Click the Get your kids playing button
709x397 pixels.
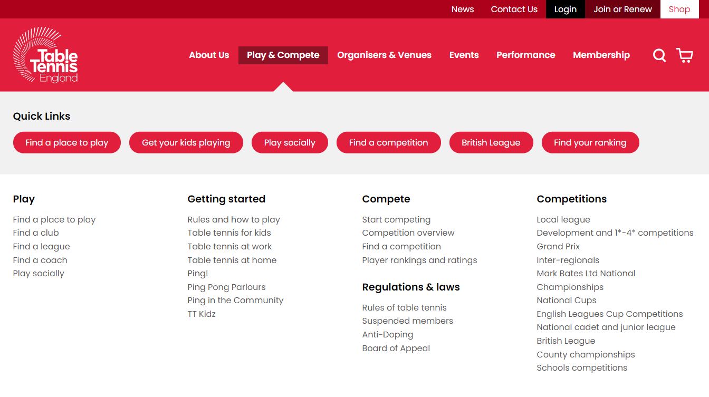[x=186, y=142]
